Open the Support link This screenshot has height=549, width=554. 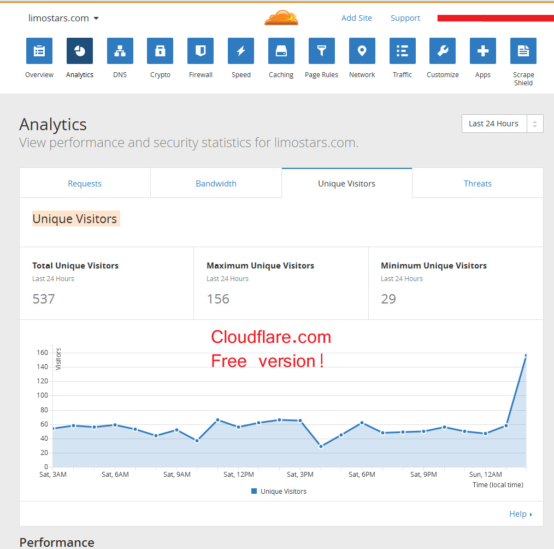(x=405, y=18)
